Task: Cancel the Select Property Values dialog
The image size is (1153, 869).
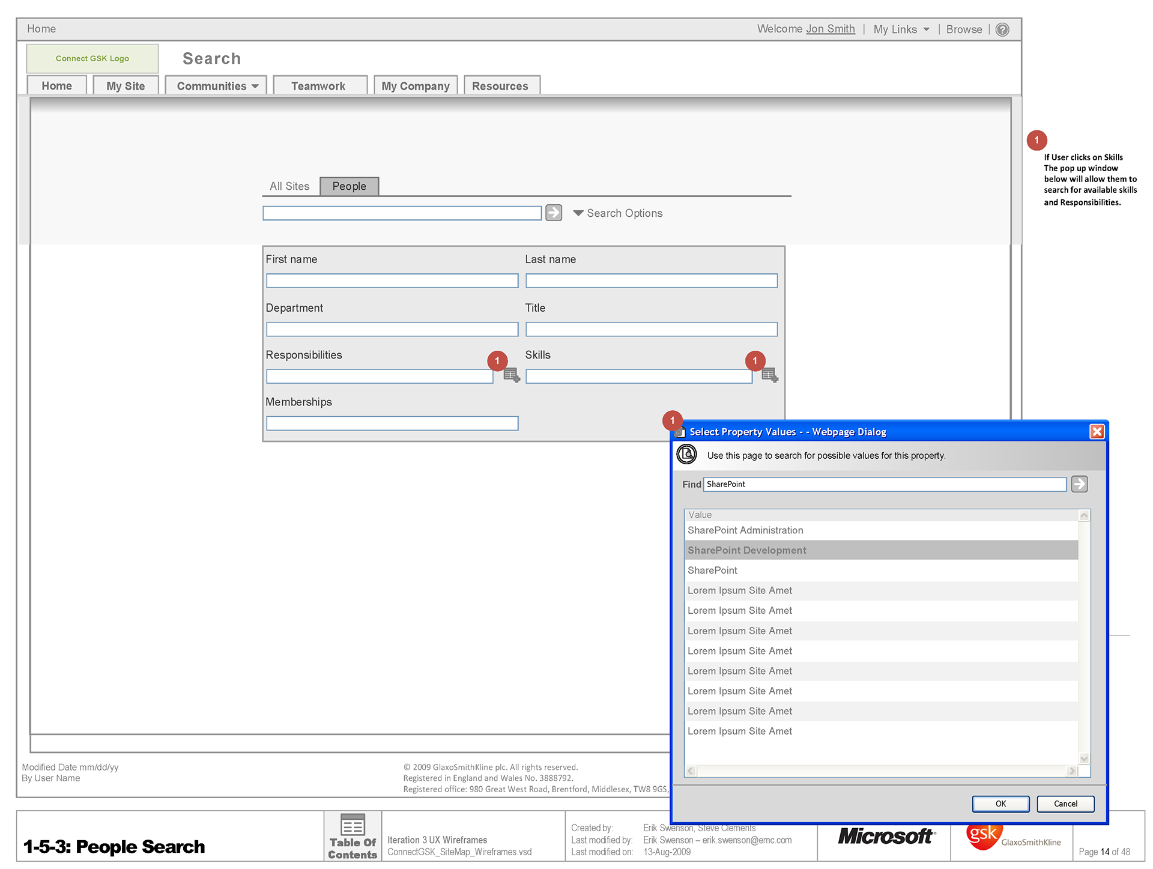Action: tap(1065, 804)
